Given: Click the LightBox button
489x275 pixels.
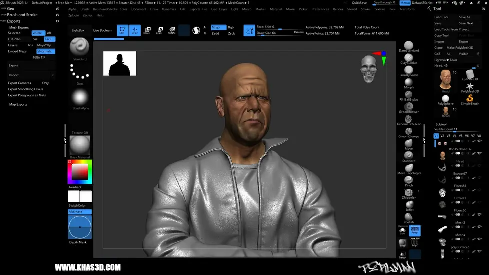Looking at the screenshot, I should coord(78,30).
